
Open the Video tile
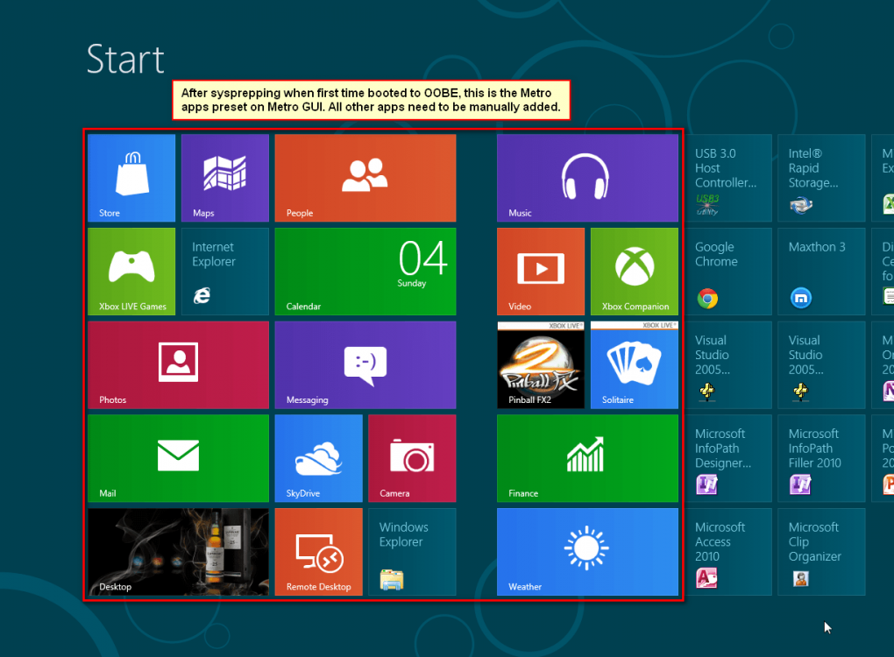click(540, 271)
